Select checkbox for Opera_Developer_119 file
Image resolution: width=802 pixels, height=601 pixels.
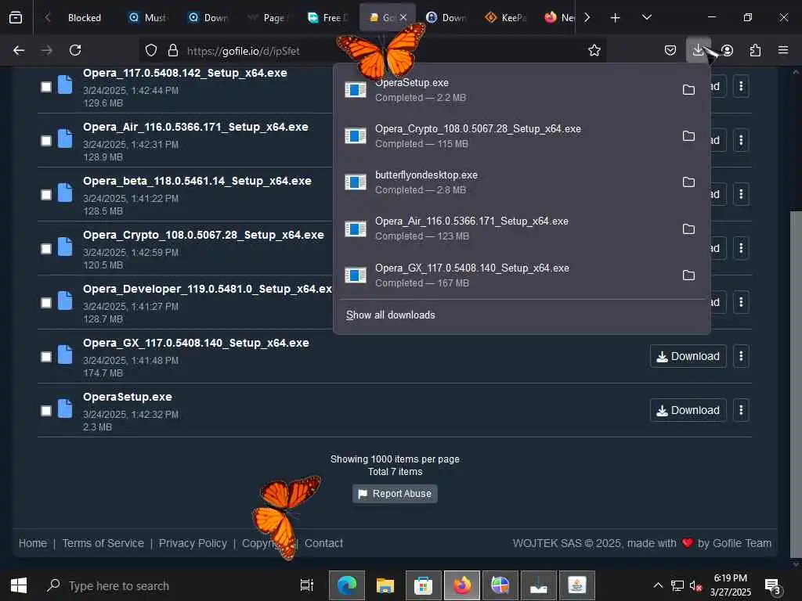(x=46, y=303)
